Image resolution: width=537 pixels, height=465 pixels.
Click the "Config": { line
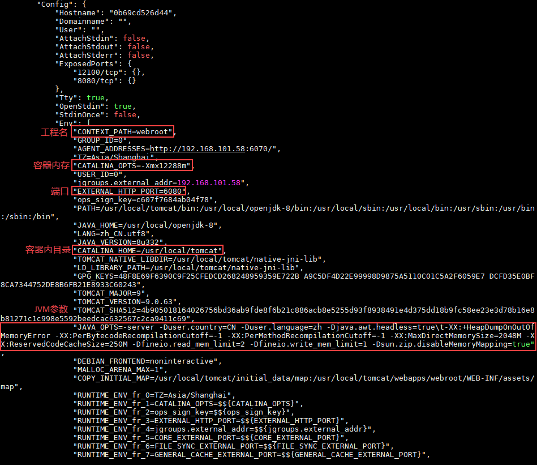(x=62, y=5)
